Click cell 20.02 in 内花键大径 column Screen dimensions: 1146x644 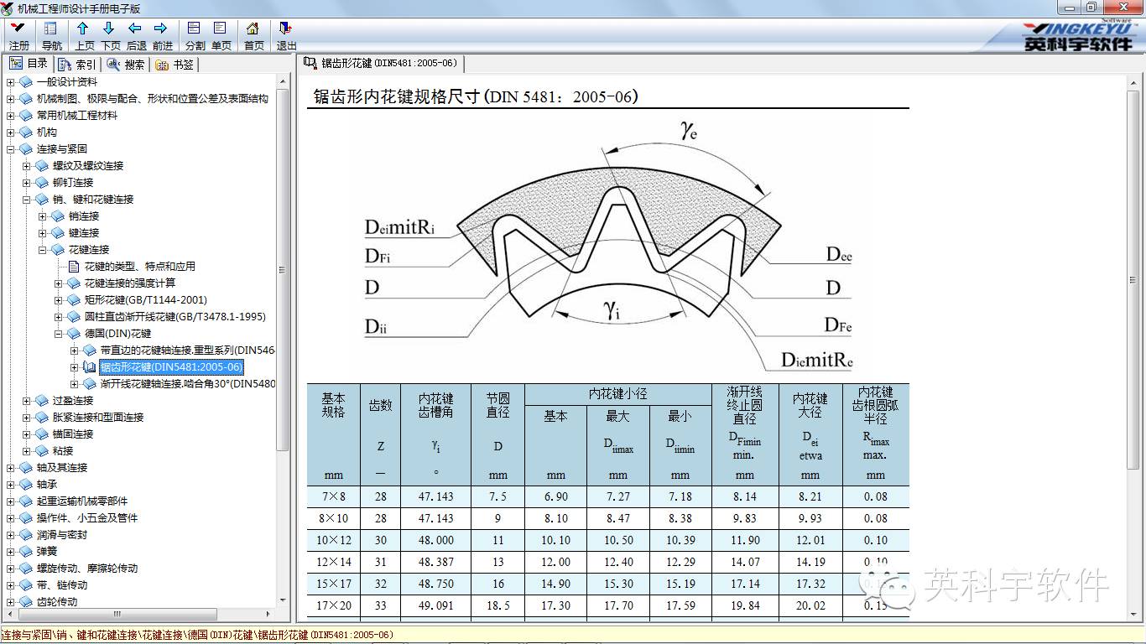pyautogui.click(x=810, y=605)
